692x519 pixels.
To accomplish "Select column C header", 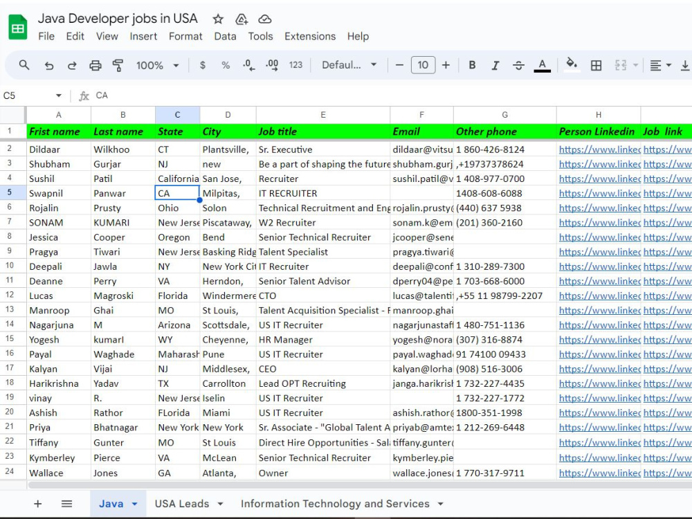I will click(177, 115).
